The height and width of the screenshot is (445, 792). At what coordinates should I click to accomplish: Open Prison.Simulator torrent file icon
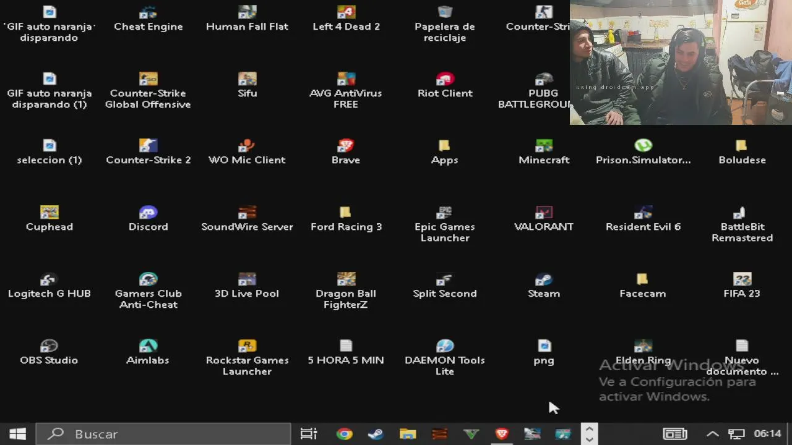643,152
